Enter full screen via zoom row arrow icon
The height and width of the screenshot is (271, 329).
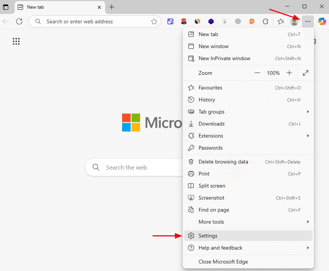pos(306,73)
